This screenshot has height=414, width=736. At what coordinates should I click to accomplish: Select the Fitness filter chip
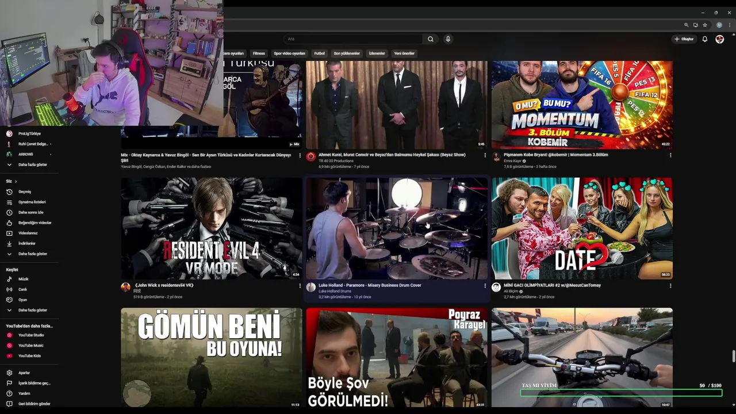tap(259, 53)
